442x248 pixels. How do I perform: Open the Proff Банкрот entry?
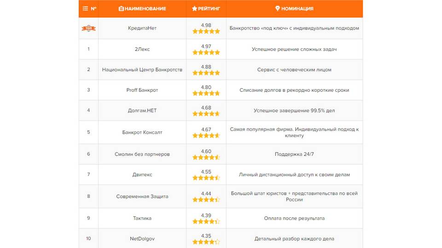pos(142,90)
